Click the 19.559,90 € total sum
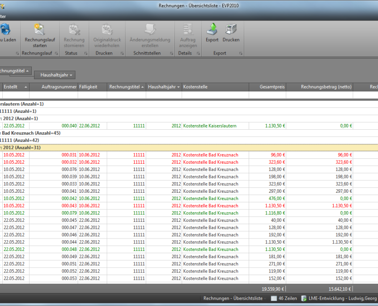Viewport: 378px width, 306px height. pyautogui.click(x=273, y=289)
